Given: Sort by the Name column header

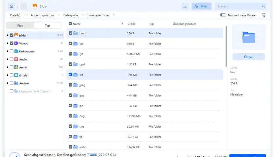Looking at the screenshot, I should coord(77,24).
